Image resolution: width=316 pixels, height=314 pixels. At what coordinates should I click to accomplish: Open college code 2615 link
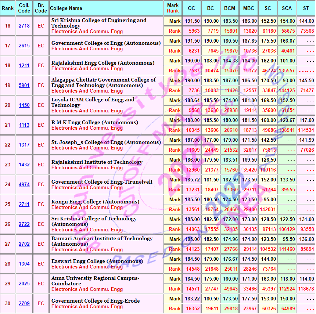[x=24, y=46]
